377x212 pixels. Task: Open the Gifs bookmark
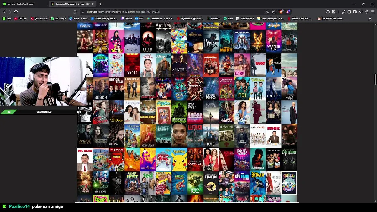coord(139,19)
